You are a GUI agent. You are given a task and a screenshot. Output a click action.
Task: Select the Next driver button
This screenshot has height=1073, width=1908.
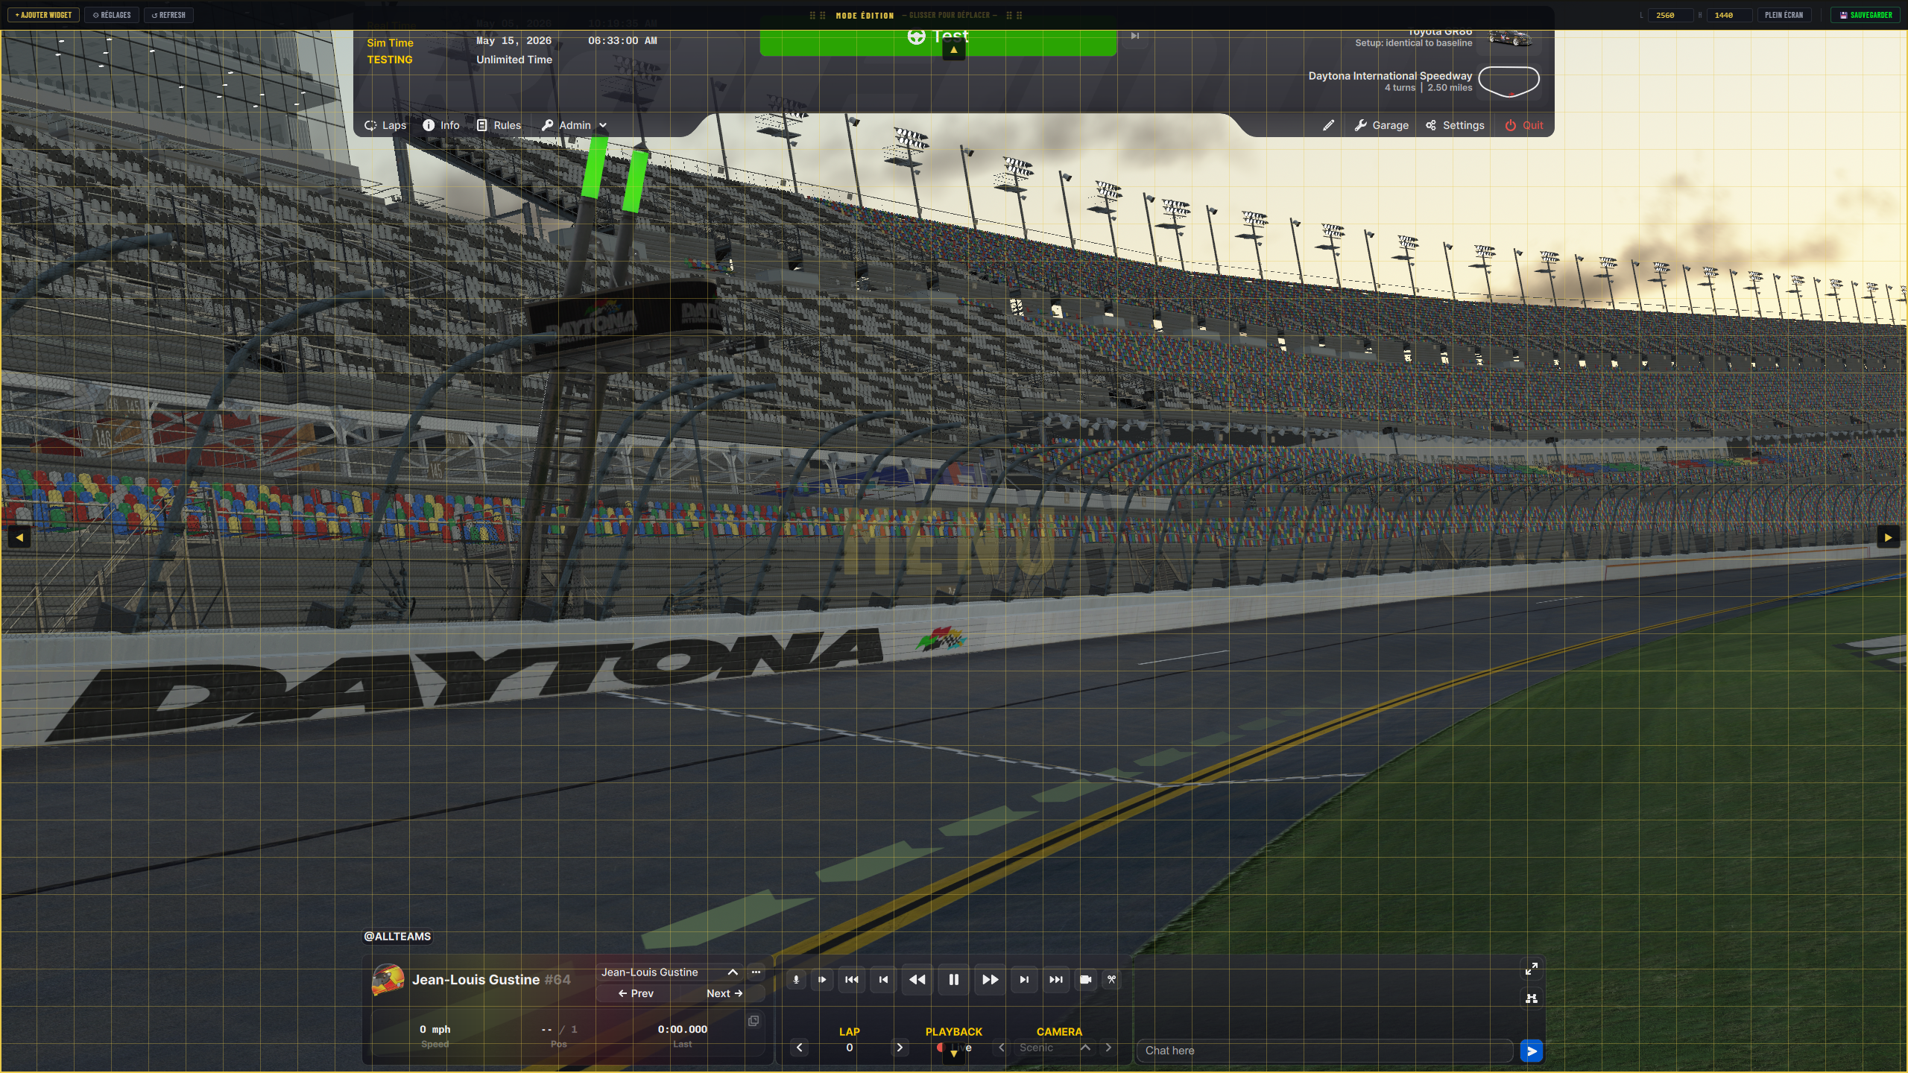point(724,993)
